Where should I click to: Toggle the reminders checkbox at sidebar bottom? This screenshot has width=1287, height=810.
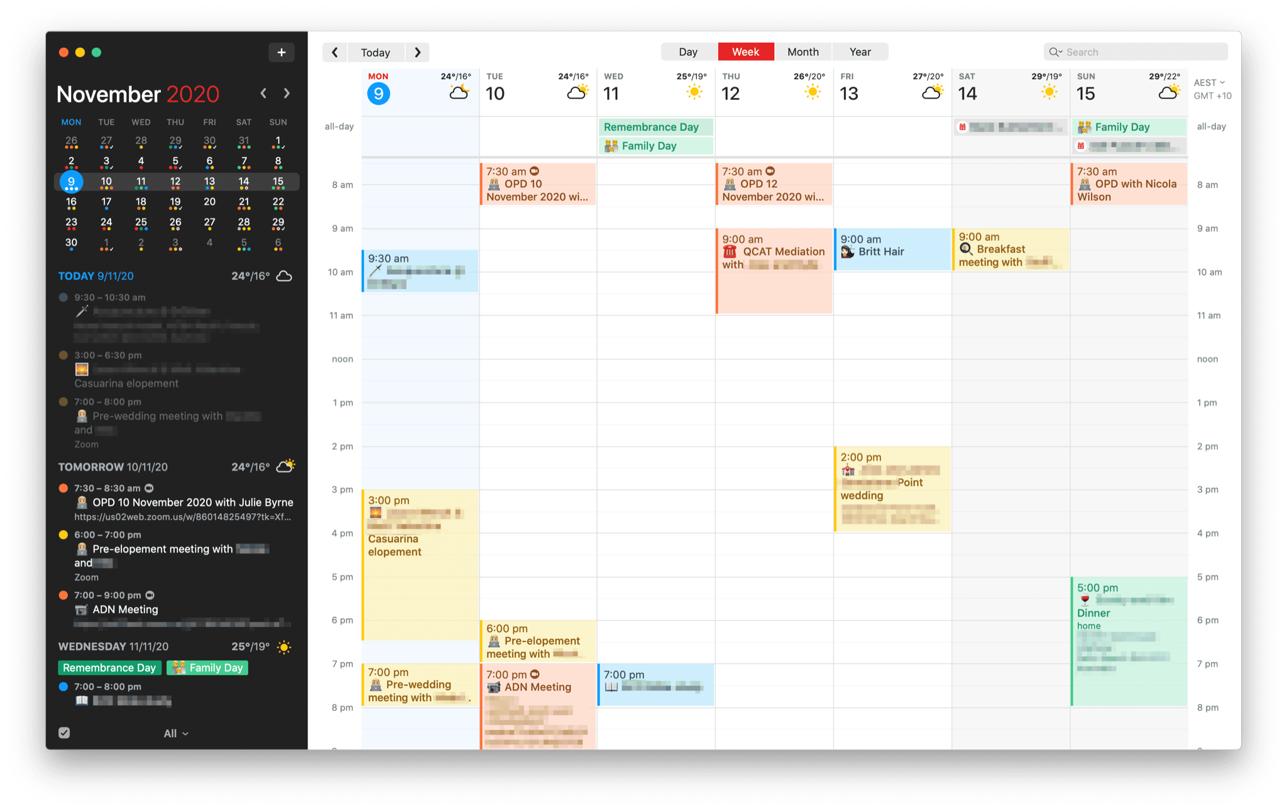click(64, 733)
